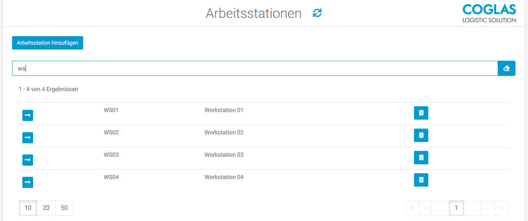Show 20 results per page
The width and height of the screenshot is (528, 221).
click(x=46, y=208)
